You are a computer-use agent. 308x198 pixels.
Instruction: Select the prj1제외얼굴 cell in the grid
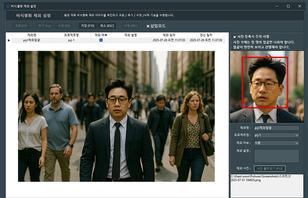[x=32, y=40]
